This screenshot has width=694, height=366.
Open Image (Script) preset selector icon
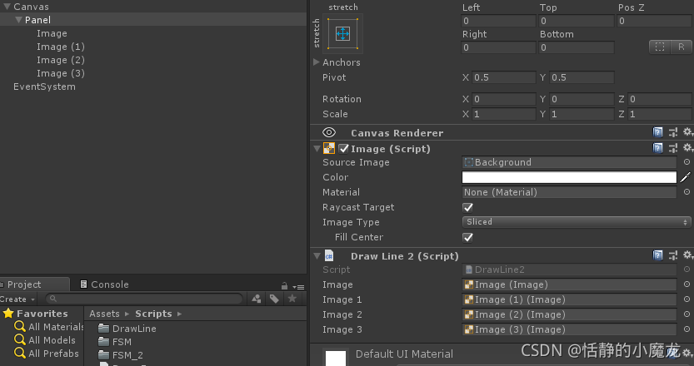(x=673, y=148)
